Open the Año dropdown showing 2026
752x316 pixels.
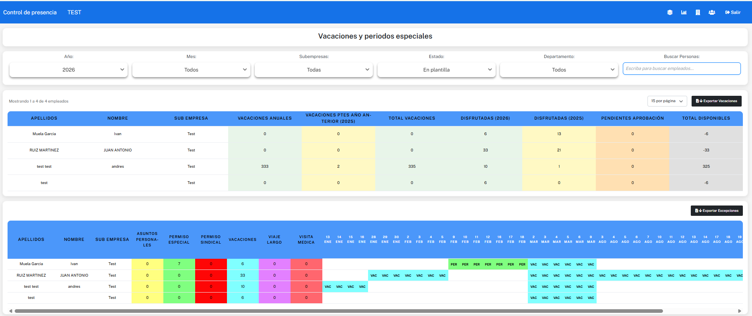tap(68, 70)
